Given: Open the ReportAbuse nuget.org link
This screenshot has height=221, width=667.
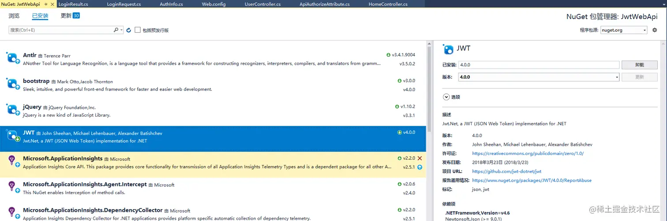Looking at the screenshot, I should [532, 180].
